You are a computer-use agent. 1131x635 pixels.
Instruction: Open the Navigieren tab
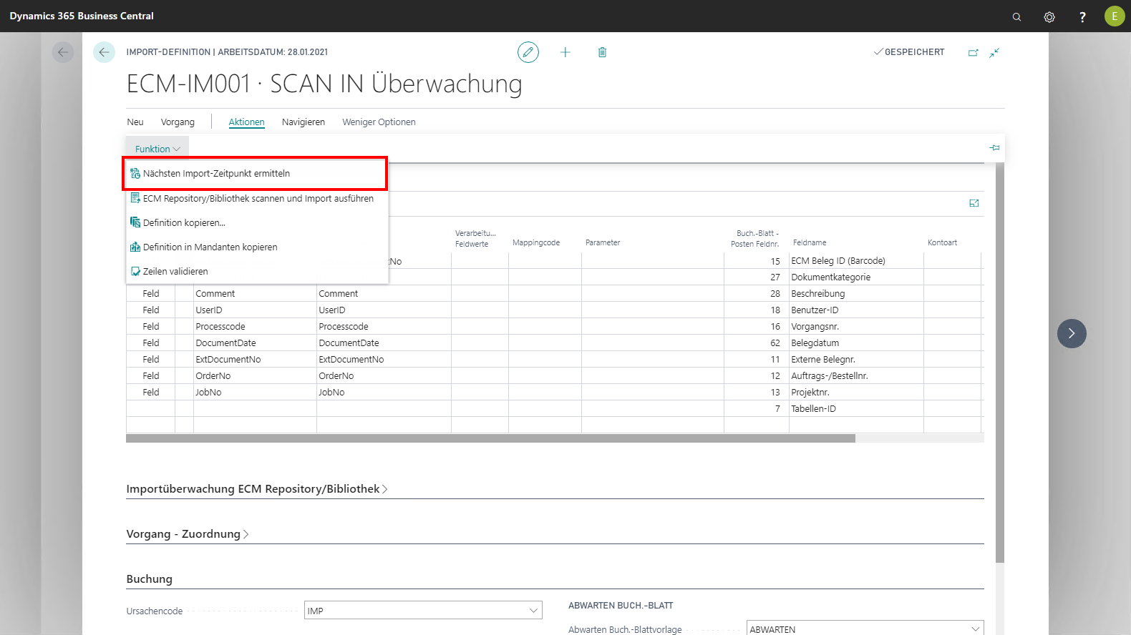pos(303,122)
